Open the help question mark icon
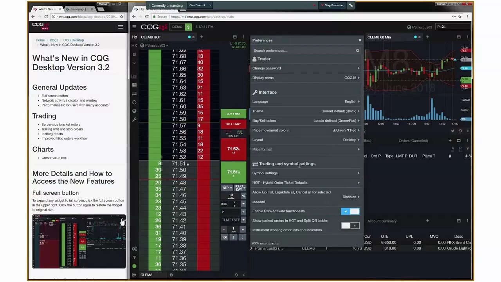Viewport: 501px width, 282px height. click(x=134, y=258)
